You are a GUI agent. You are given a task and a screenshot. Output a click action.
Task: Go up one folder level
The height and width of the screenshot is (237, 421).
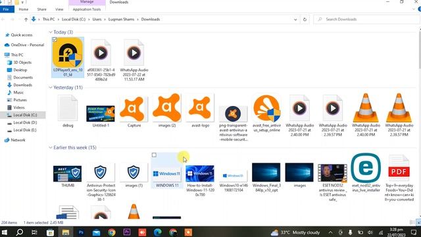coord(26,19)
